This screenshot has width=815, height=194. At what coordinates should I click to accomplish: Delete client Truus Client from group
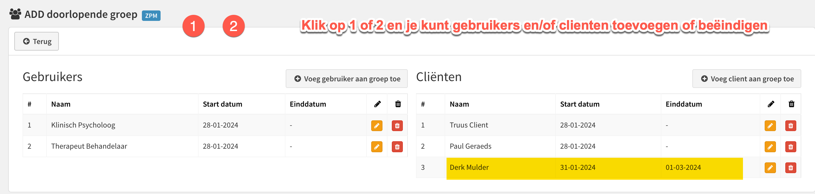(791, 125)
